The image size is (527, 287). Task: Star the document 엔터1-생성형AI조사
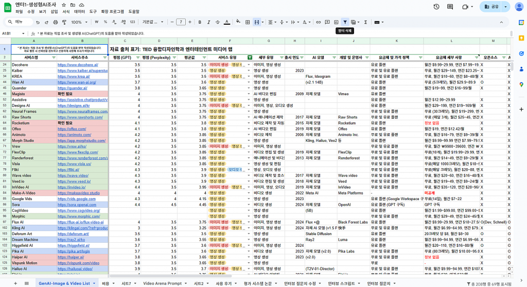64,5
